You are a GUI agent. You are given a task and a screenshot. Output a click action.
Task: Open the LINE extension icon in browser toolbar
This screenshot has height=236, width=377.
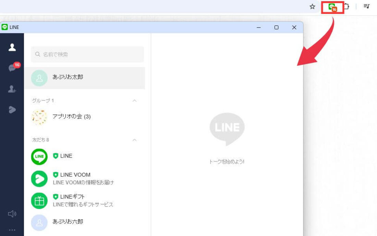pos(332,8)
